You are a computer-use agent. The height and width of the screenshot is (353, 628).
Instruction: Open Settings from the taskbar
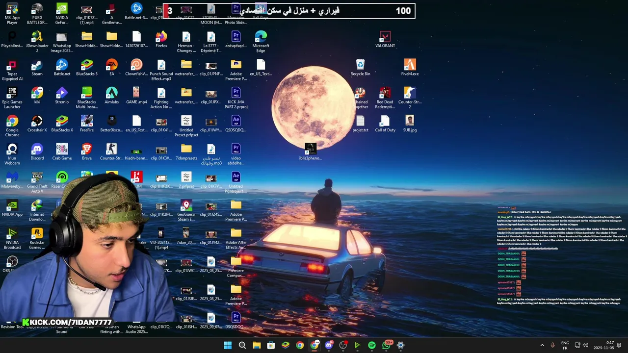click(x=400, y=345)
